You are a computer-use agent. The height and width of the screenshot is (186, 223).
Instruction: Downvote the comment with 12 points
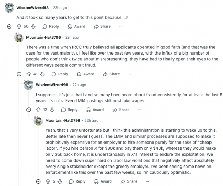[x=52, y=110]
